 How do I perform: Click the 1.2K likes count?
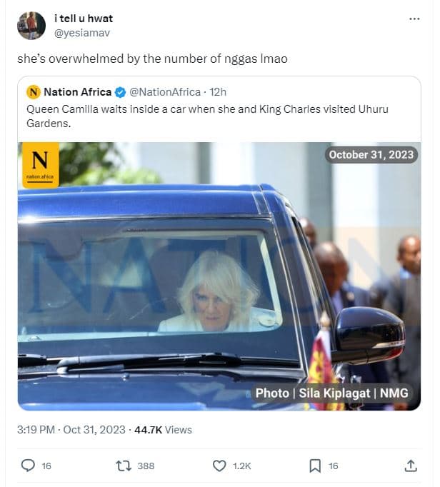click(x=242, y=466)
